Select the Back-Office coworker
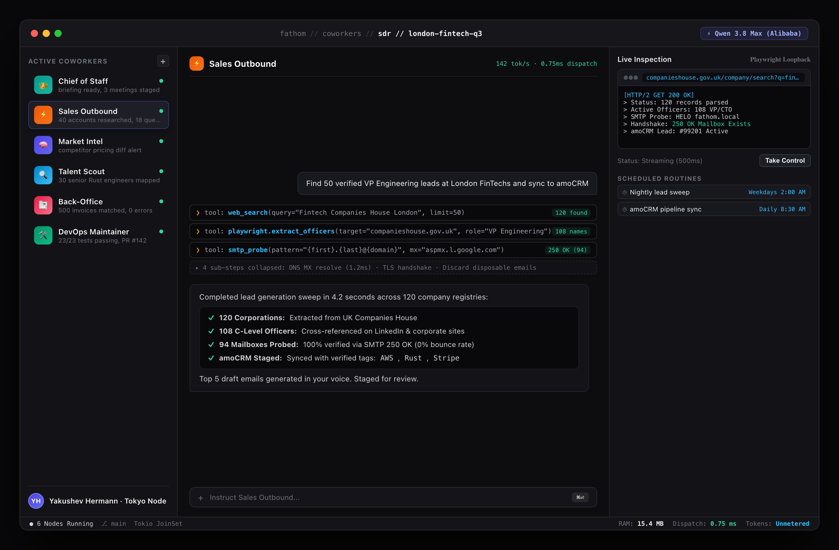 [98, 205]
